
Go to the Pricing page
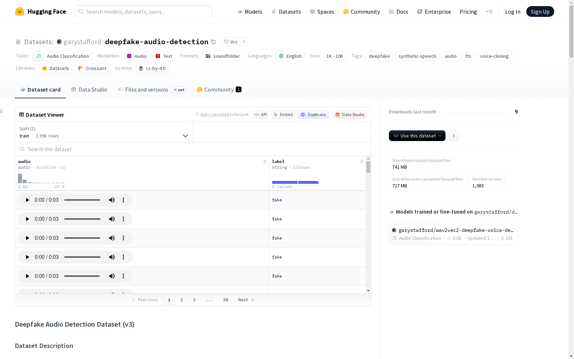pyautogui.click(x=468, y=11)
